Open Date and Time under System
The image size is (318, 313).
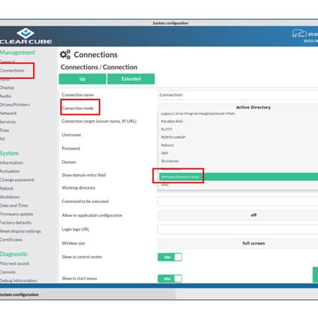click(14, 206)
